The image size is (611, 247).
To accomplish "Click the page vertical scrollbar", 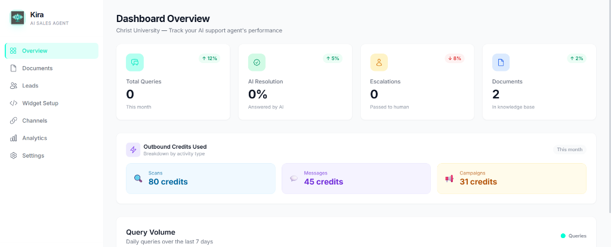I will [609, 107].
